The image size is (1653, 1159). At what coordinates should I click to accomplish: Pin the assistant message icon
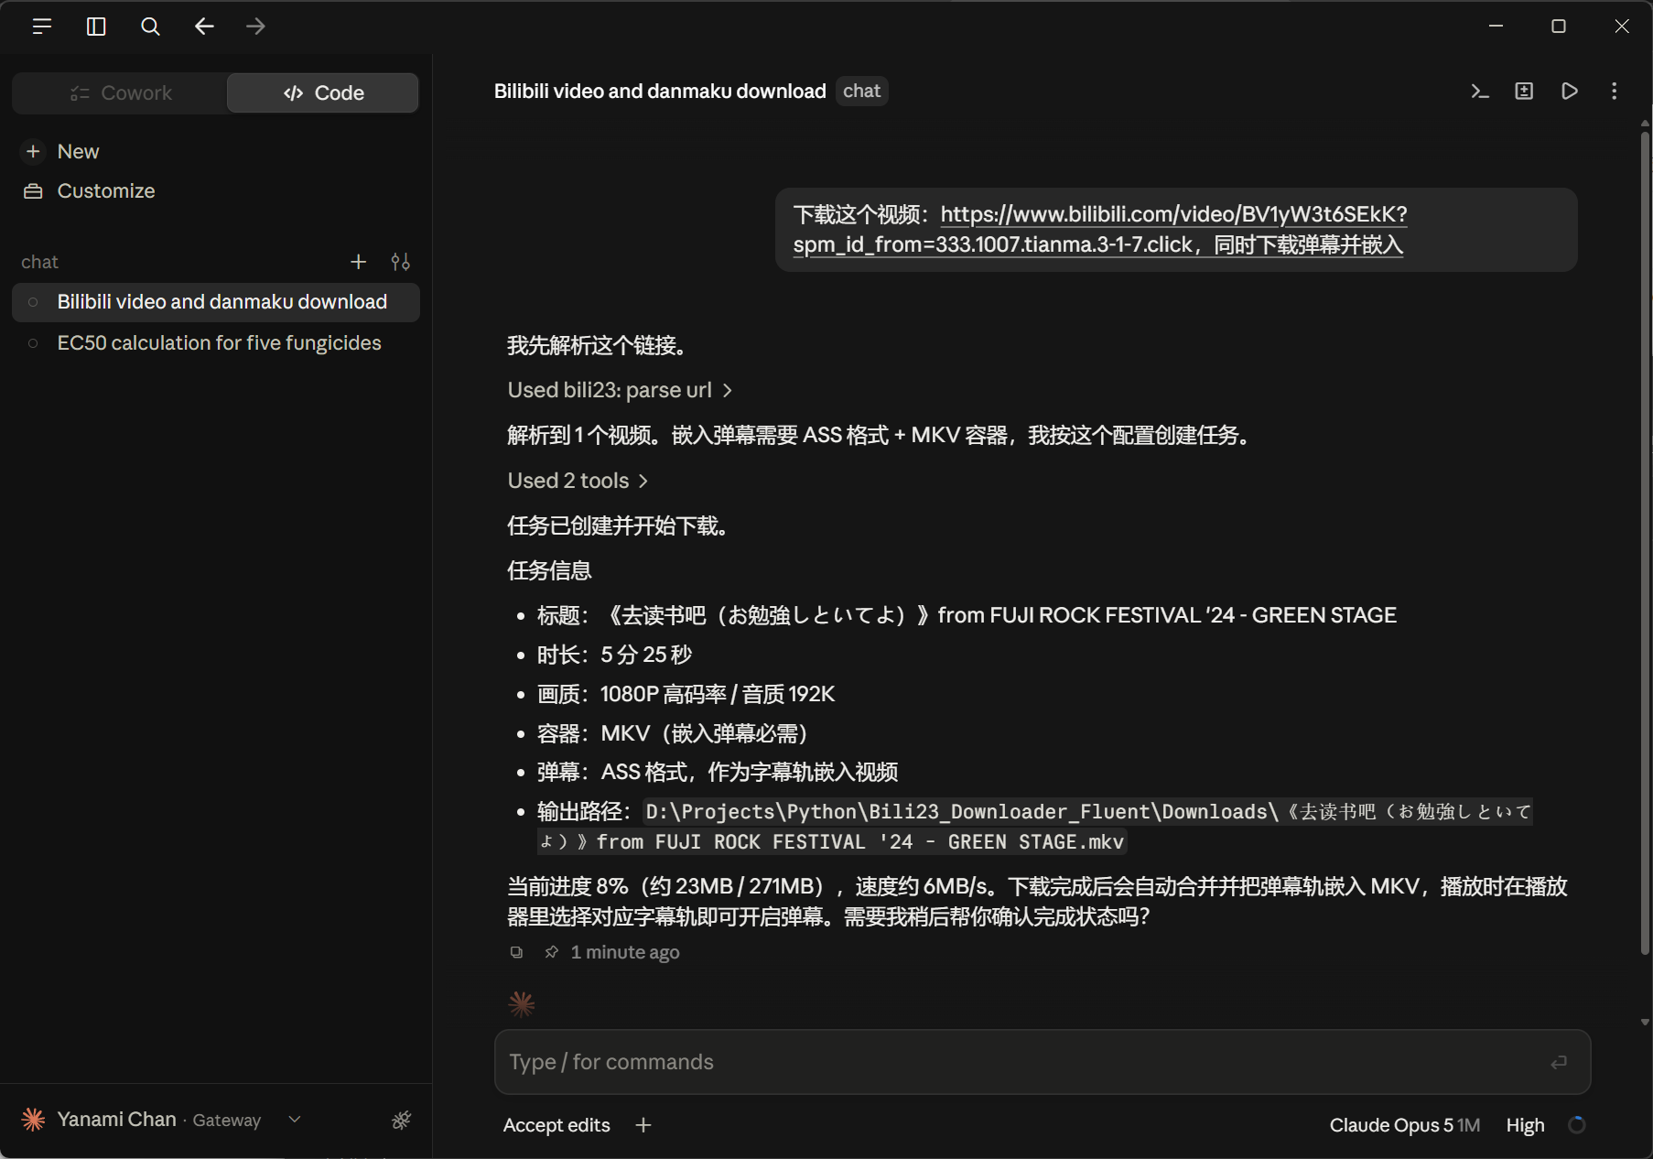tap(551, 952)
